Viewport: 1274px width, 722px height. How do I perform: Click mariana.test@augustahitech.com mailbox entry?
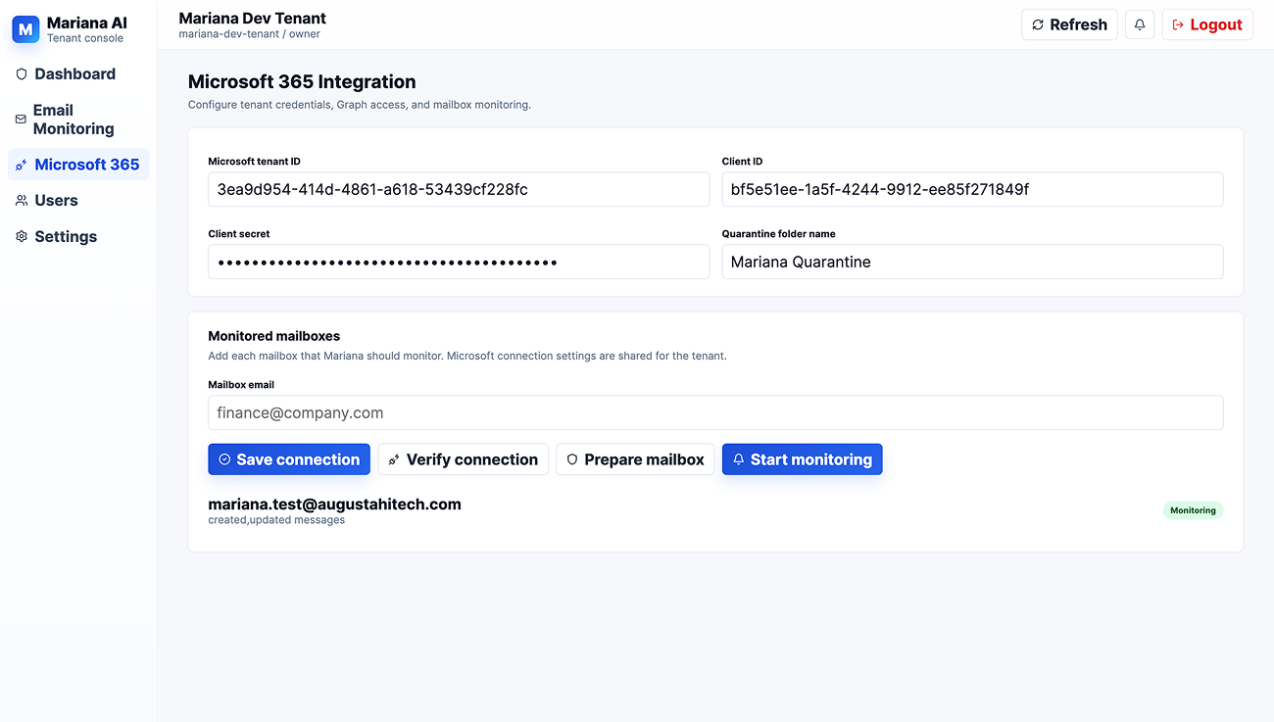pos(334,505)
